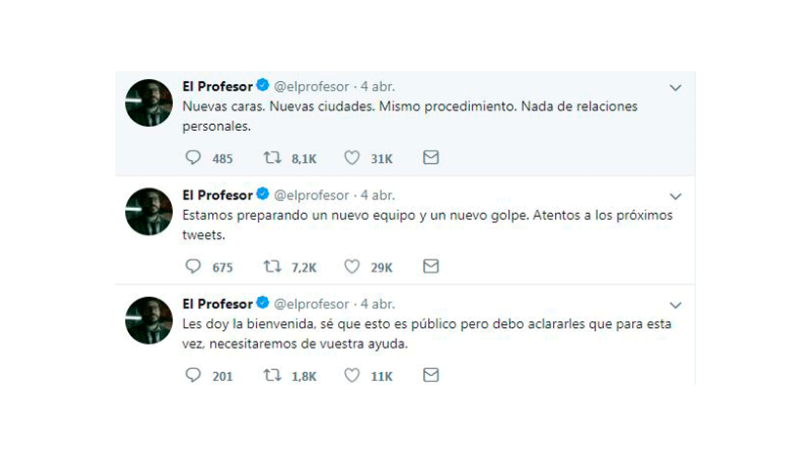The width and height of the screenshot is (811, 456).
Task: Like the tweet with 31K likes
Action: pos(352,157)
